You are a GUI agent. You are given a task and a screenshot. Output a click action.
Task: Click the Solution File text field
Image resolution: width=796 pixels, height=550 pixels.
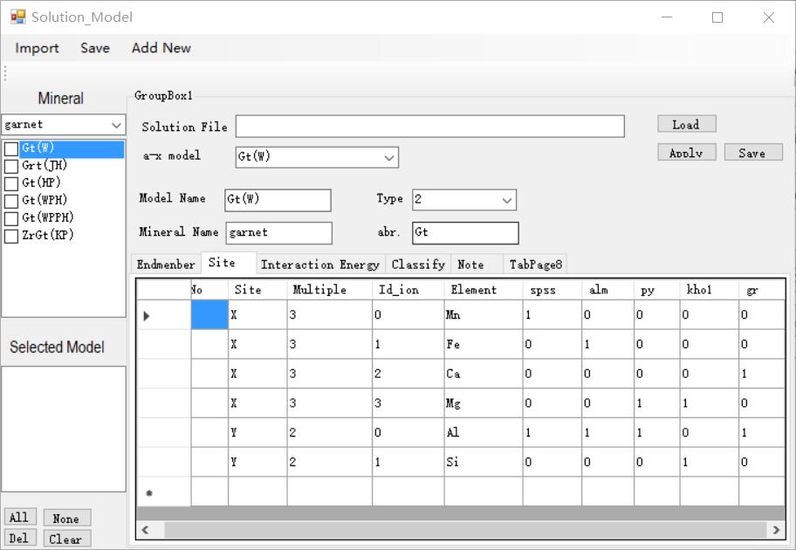click(429, 127)
